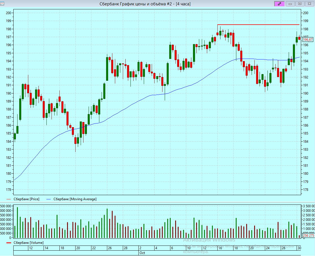Screen dimensions: 315x256
Task: Select the 'Сбербанк [Moving Average]' legend entry
Action: [x=75, y=199]
